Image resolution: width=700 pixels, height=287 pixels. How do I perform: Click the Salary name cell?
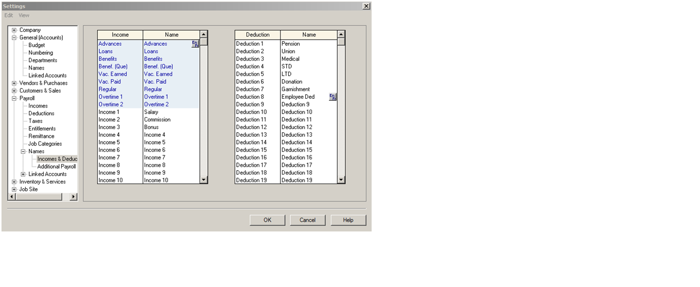pos(171,112)
